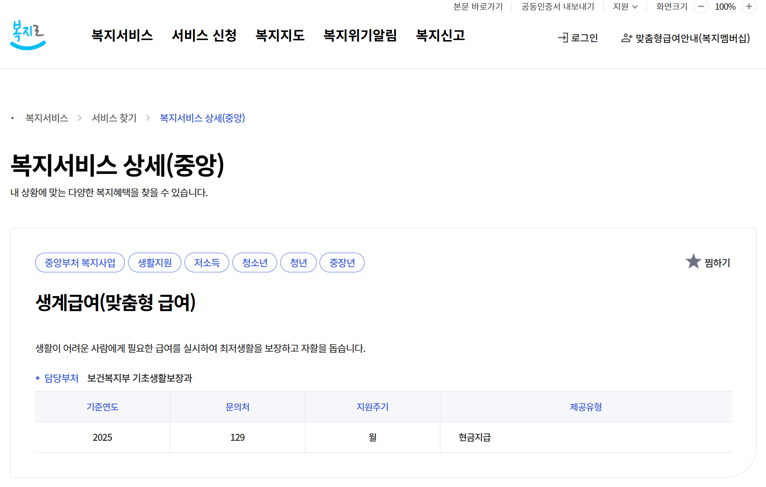Click the plus icon to enlarge screen size

pyautogui.click(x=749, y=7)
